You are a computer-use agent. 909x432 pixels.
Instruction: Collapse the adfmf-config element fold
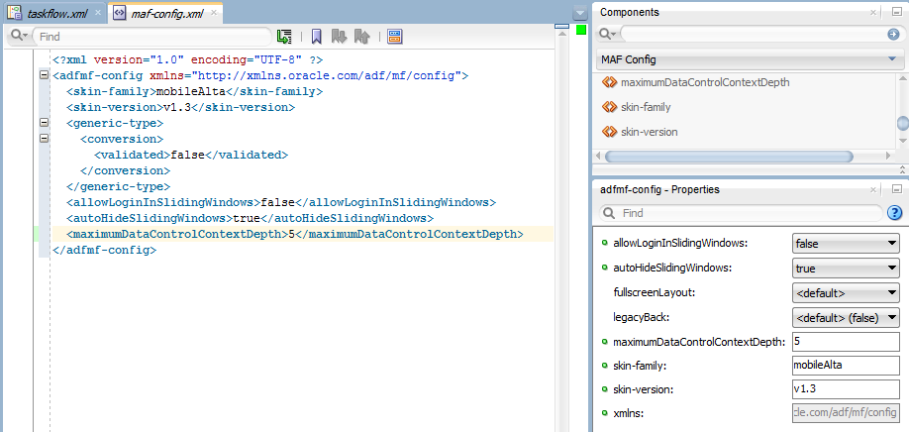click(x=43, y=75)
